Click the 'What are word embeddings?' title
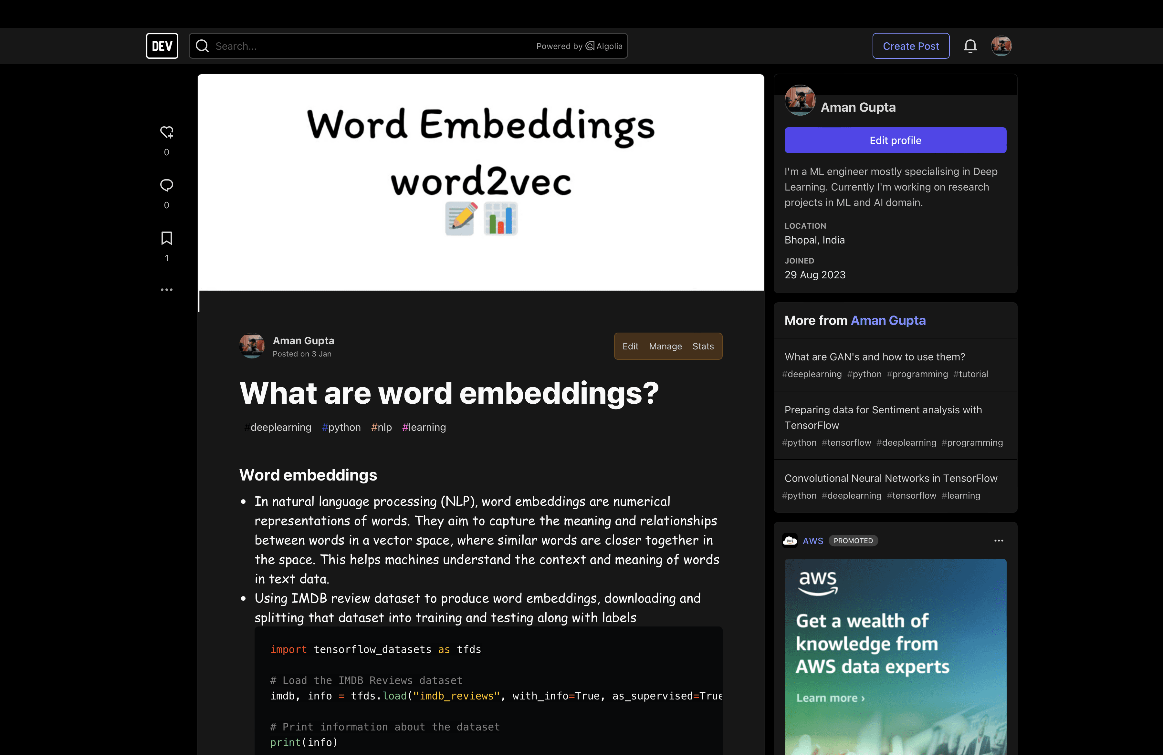 [449, 393]
